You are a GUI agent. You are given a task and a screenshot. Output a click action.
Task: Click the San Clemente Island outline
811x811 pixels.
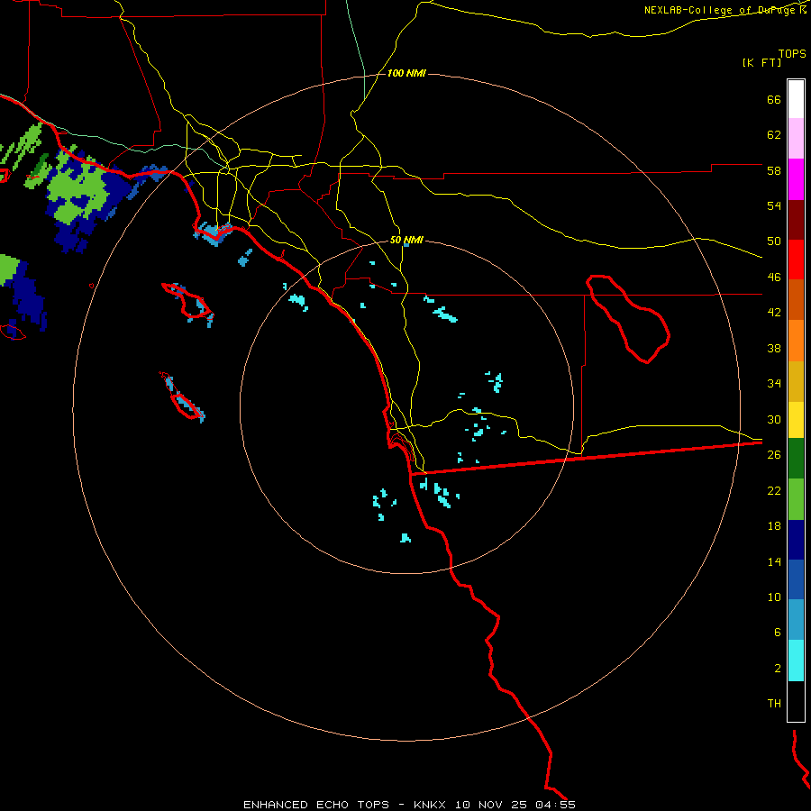[181, 396]
